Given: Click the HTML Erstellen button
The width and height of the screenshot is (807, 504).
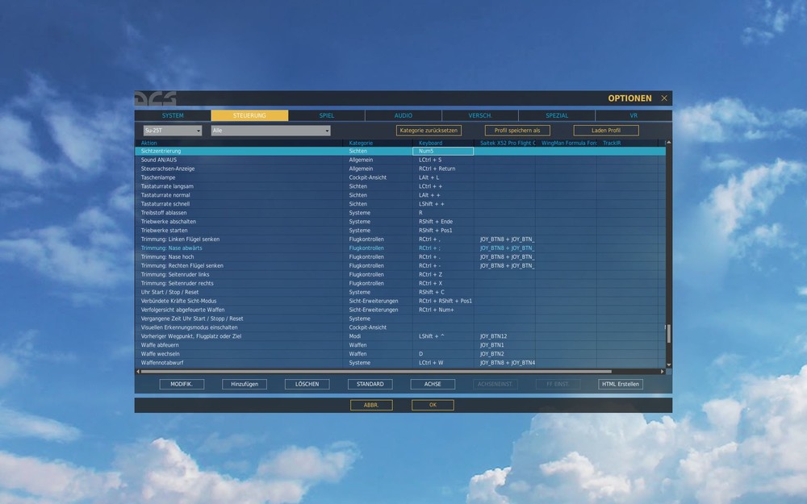Looking at the screenshot, I should pos(621,384).
